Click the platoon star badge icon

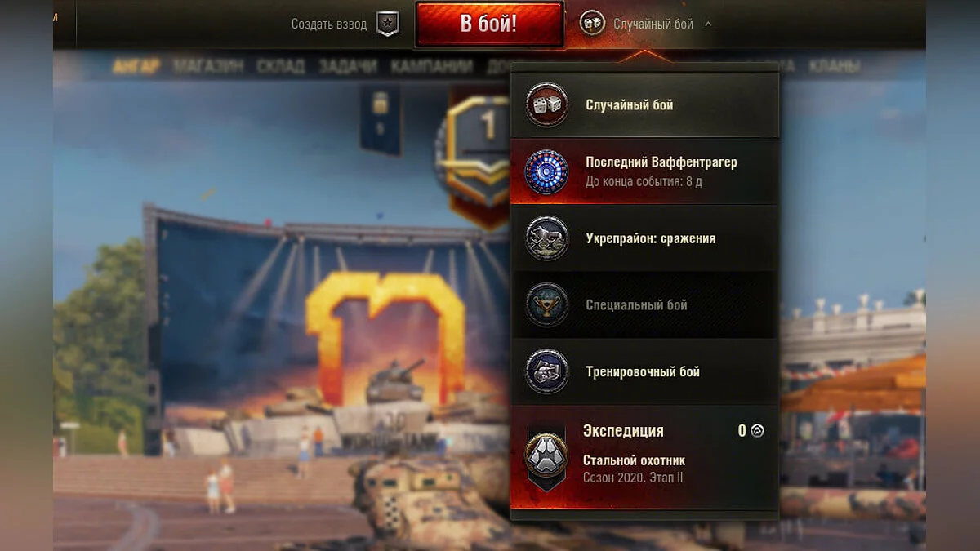387,24
